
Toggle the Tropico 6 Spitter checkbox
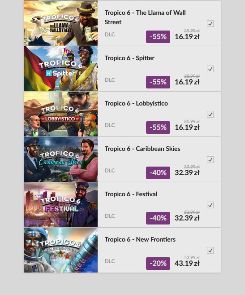(210, 69)
